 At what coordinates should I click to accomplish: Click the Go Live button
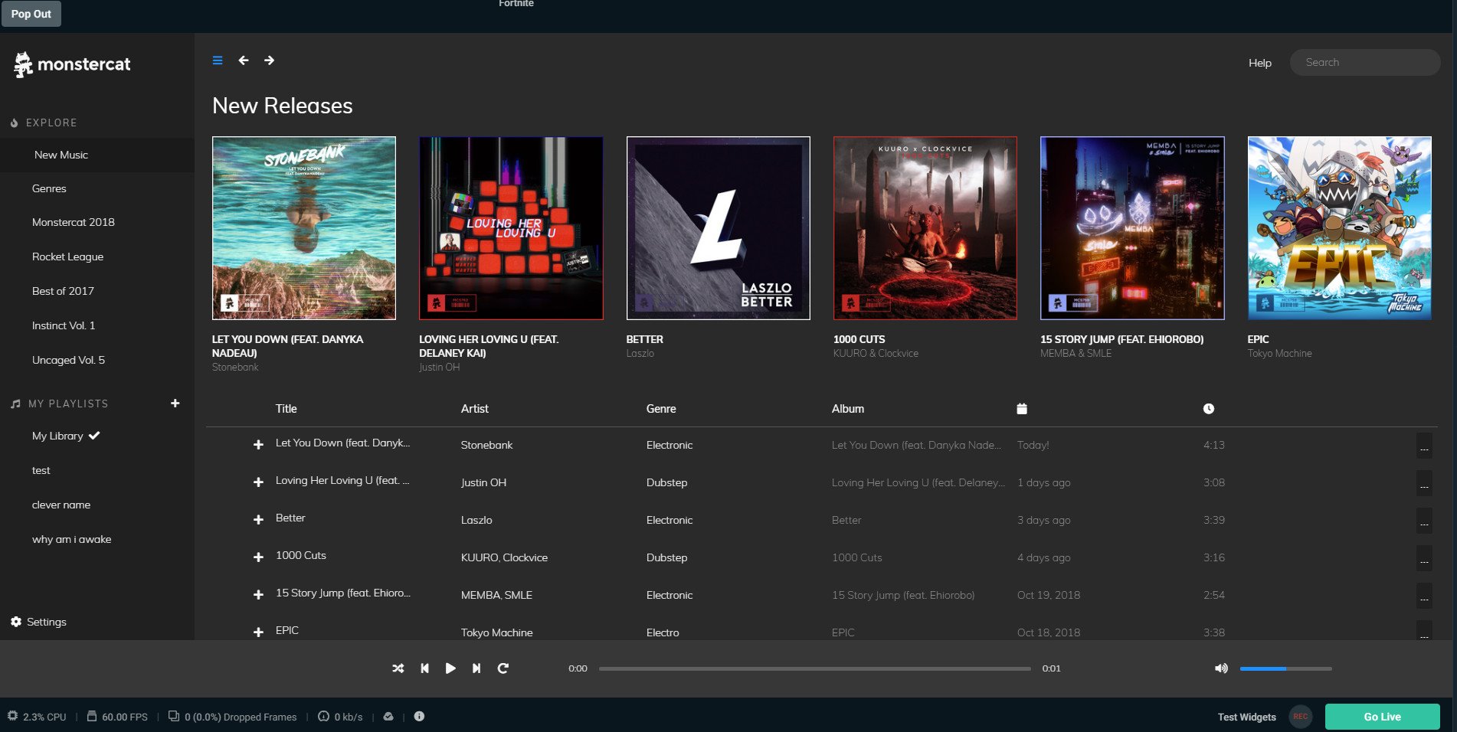(x=1382, y=717)
